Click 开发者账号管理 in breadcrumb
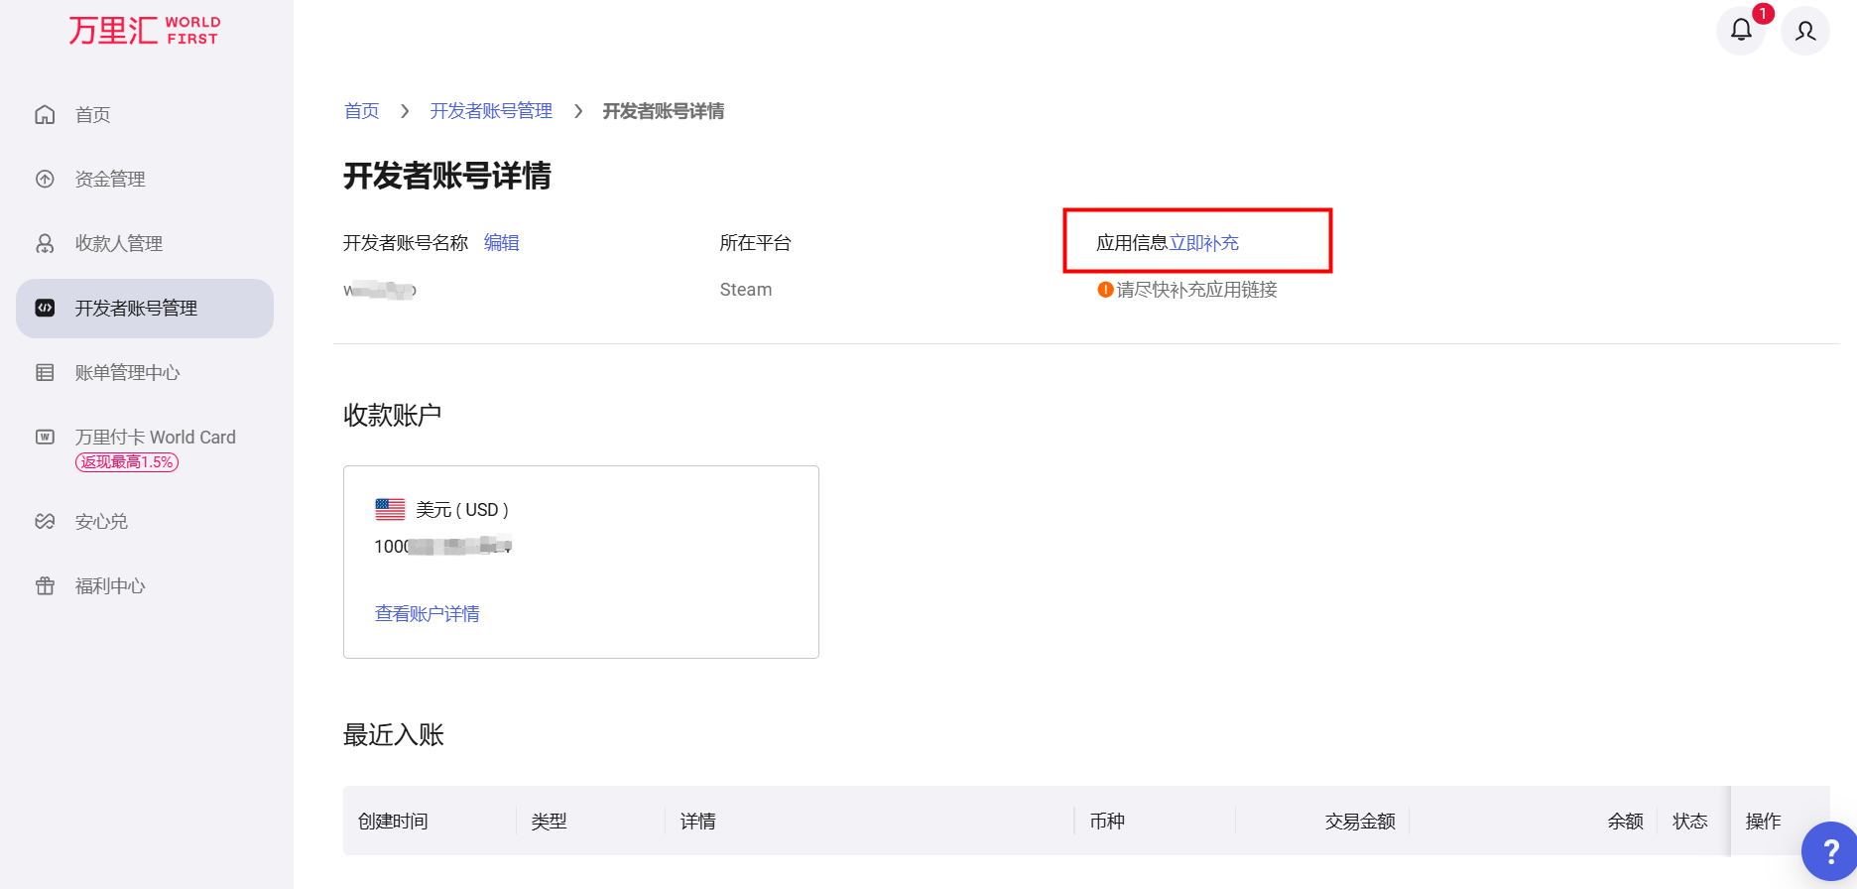Screen dimensions: 1857x889 [491, 111]
